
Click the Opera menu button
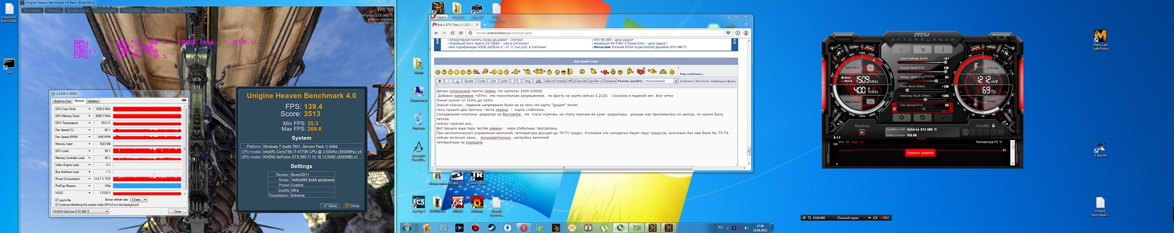[x=439, y=17]
